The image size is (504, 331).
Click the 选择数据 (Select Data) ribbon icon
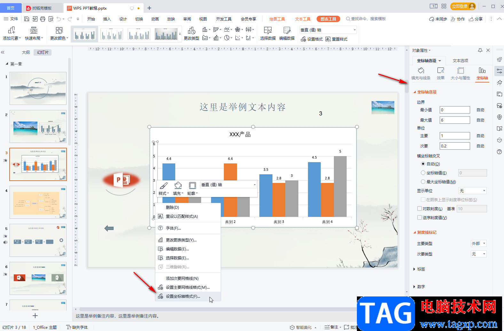click(268, 30)
